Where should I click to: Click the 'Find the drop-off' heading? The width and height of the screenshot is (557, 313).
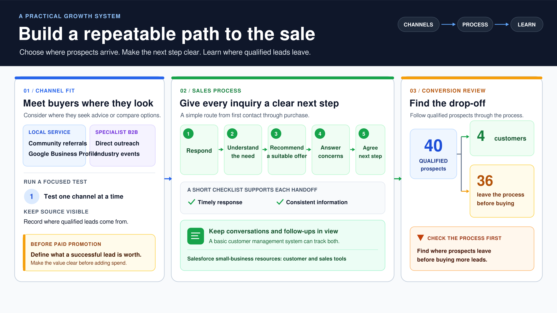[x=447, y=103]
